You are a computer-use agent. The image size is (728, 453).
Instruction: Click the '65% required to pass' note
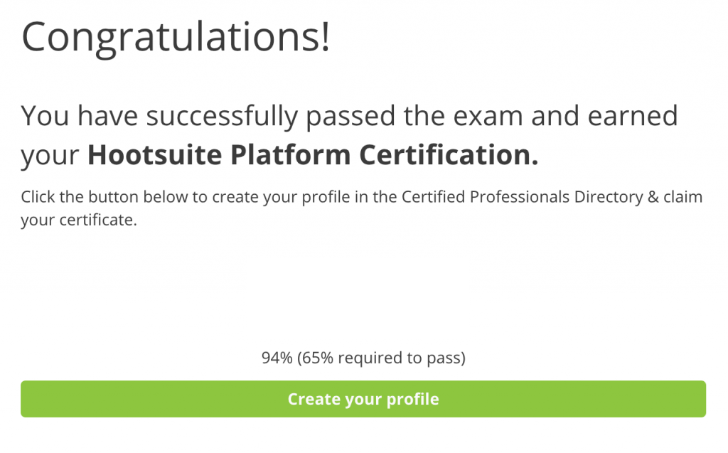381,358
